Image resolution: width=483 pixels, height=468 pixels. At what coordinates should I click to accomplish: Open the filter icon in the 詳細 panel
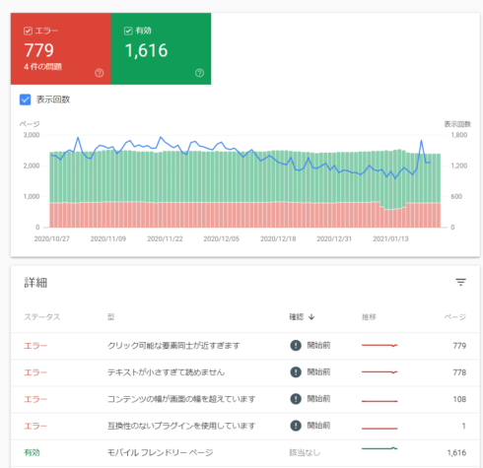460,282
